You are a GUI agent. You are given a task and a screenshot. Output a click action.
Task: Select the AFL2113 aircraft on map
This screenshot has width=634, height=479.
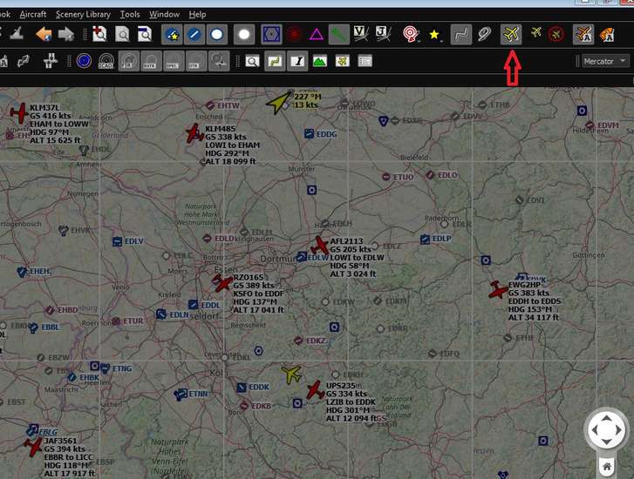click(320, 246)
